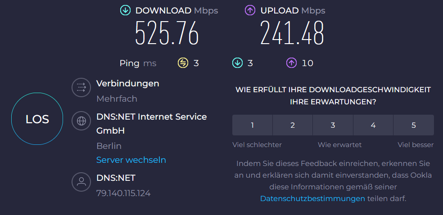The image size is (443, 215).
Task: Give rating 5 Viel besser
Action: pyautogui.click(x=414, y=125)
